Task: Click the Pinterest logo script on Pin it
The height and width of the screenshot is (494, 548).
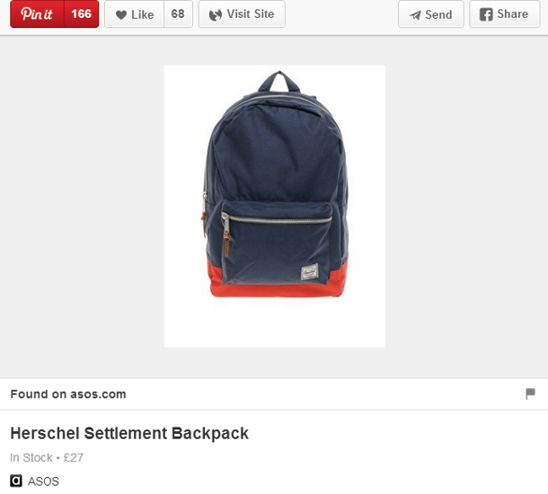Action: coord(37,14)
